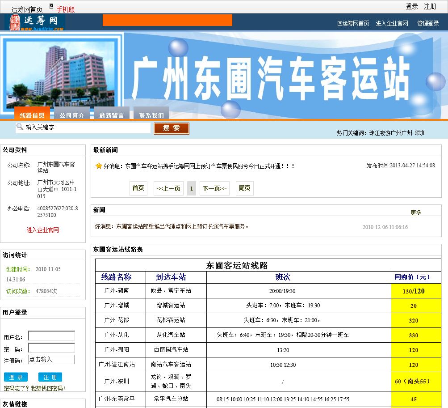Switch to the 公司简介 tab
This screenshot has height=408, width=448.
[72, 115]
